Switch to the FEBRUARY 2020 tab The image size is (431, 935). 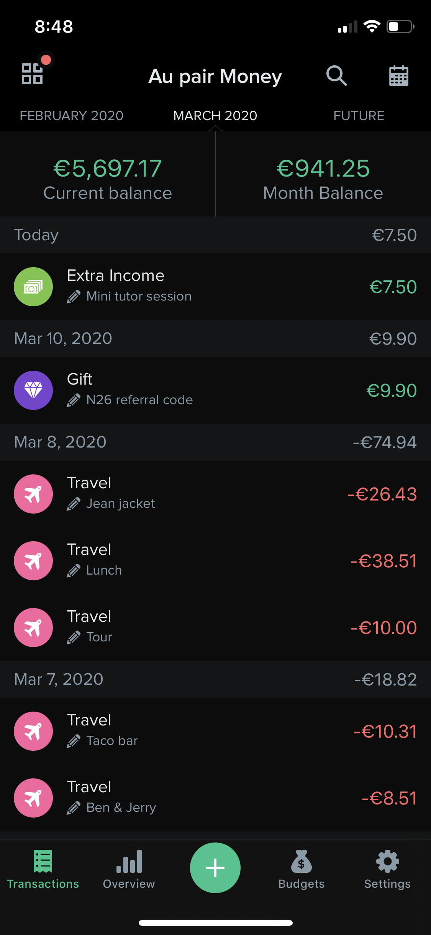click(x=72, y=116)
